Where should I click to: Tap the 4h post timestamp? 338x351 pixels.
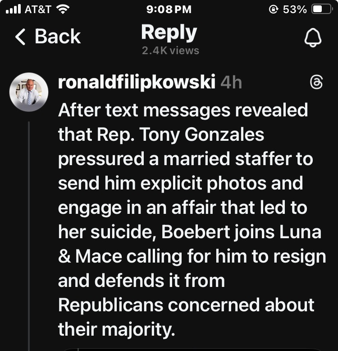(x=231, y=83)
